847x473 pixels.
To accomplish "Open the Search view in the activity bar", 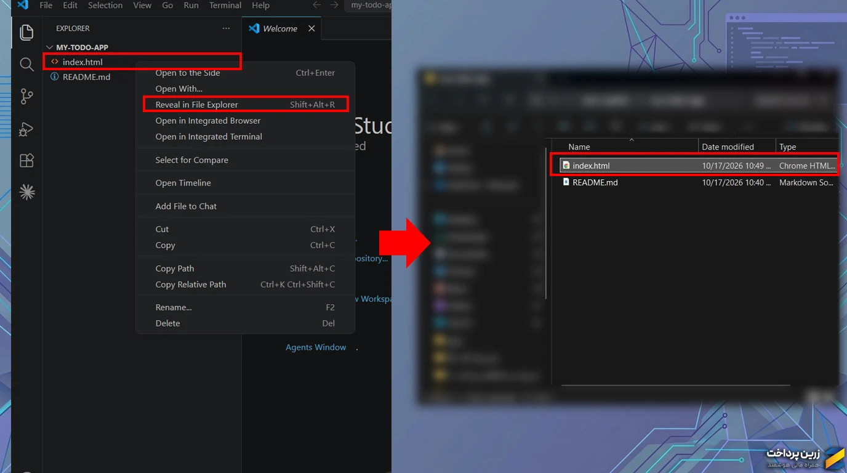I will tap(26, 64).
